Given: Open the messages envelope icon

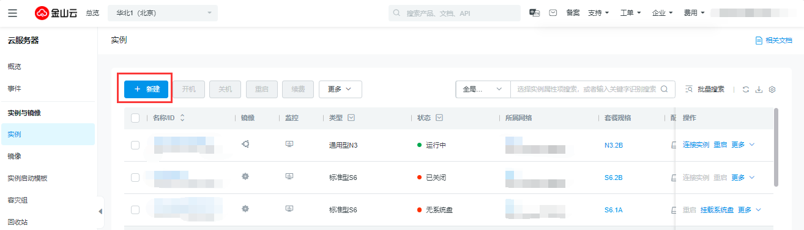Looking at the screenshot, I should [x=553, y=13].
